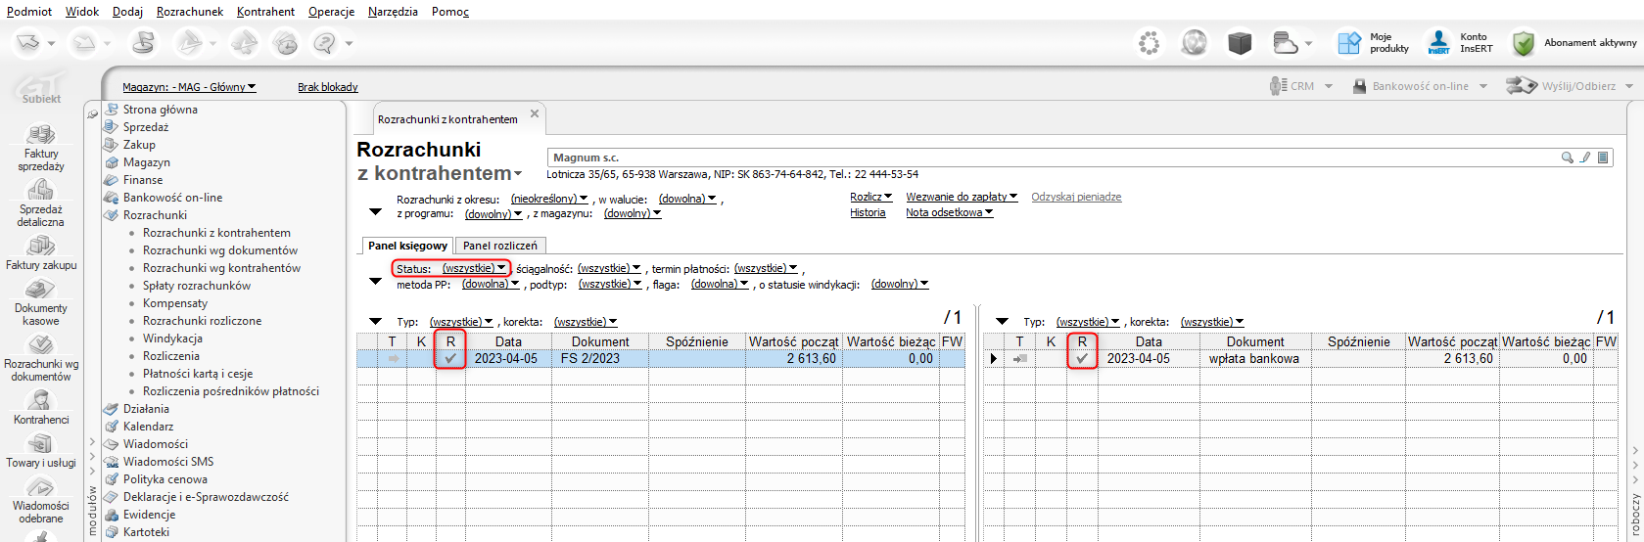Open the Wezwanie do zapłaty dropdown
The width and height of the screenshot is (1644, 542).
coord(962,197)
